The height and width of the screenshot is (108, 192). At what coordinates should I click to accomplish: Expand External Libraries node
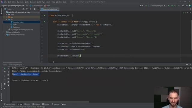(4, 32)
